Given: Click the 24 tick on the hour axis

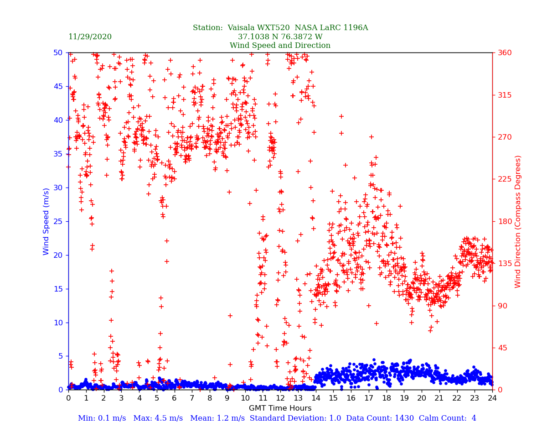Looking at the screenshot, I should tap(492, 398).
